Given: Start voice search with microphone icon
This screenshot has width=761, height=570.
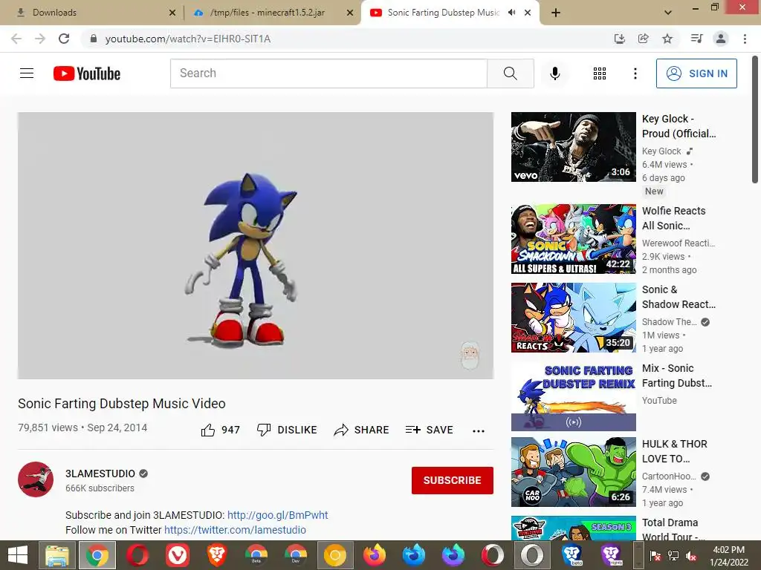Looking at the screenshot, I should tap(554, 73).
